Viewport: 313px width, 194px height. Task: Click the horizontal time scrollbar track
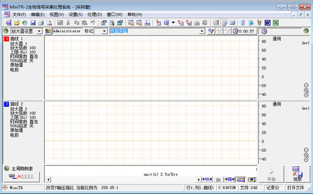pos(118,180)
